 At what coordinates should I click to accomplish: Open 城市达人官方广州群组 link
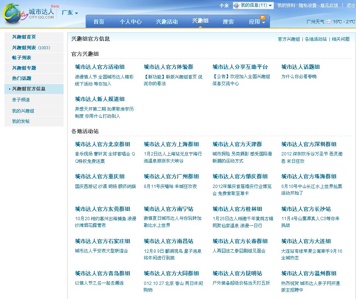pyautogui.click(x=171, y=177)
